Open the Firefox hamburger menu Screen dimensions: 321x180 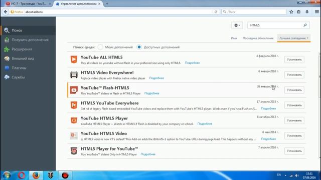(x=316, y=12)
